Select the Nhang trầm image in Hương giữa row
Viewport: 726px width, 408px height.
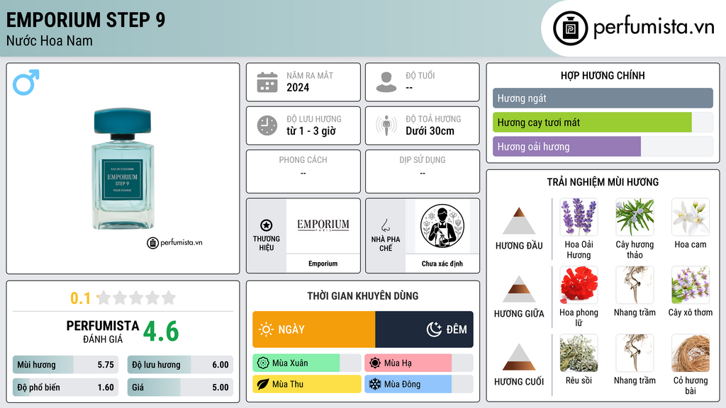pos(635,285)
